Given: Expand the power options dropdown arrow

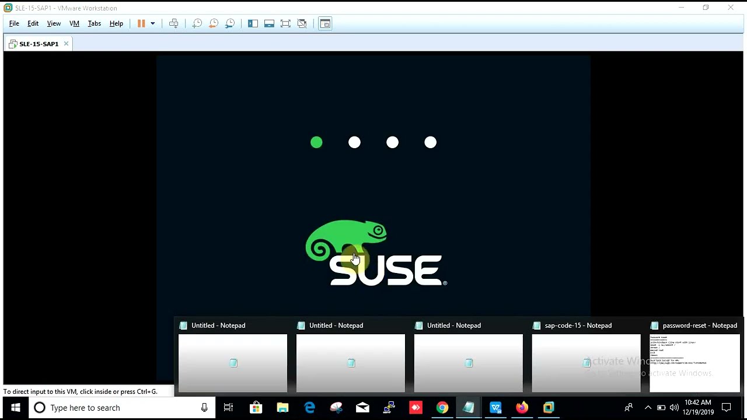Looking at the screenshot, I should (x=153, y=23).
